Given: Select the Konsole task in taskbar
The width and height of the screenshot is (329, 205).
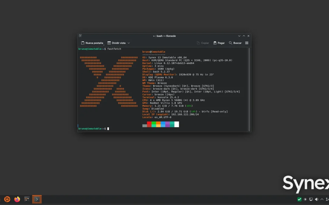Looking at the screenshot, I should [37, 199].
